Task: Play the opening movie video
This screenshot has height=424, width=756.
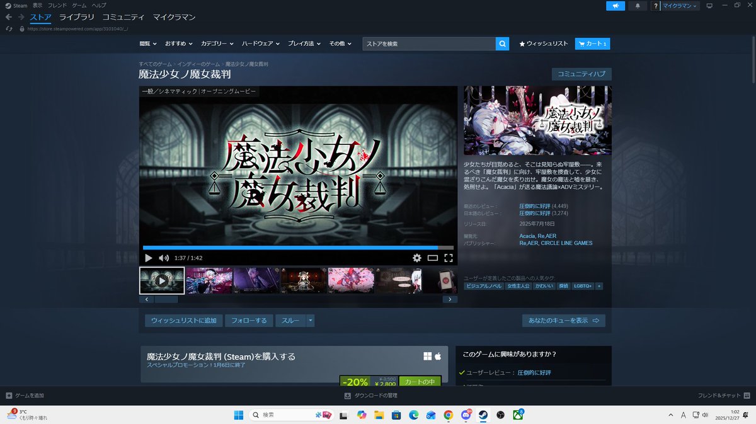Action: tap(149, 258)
